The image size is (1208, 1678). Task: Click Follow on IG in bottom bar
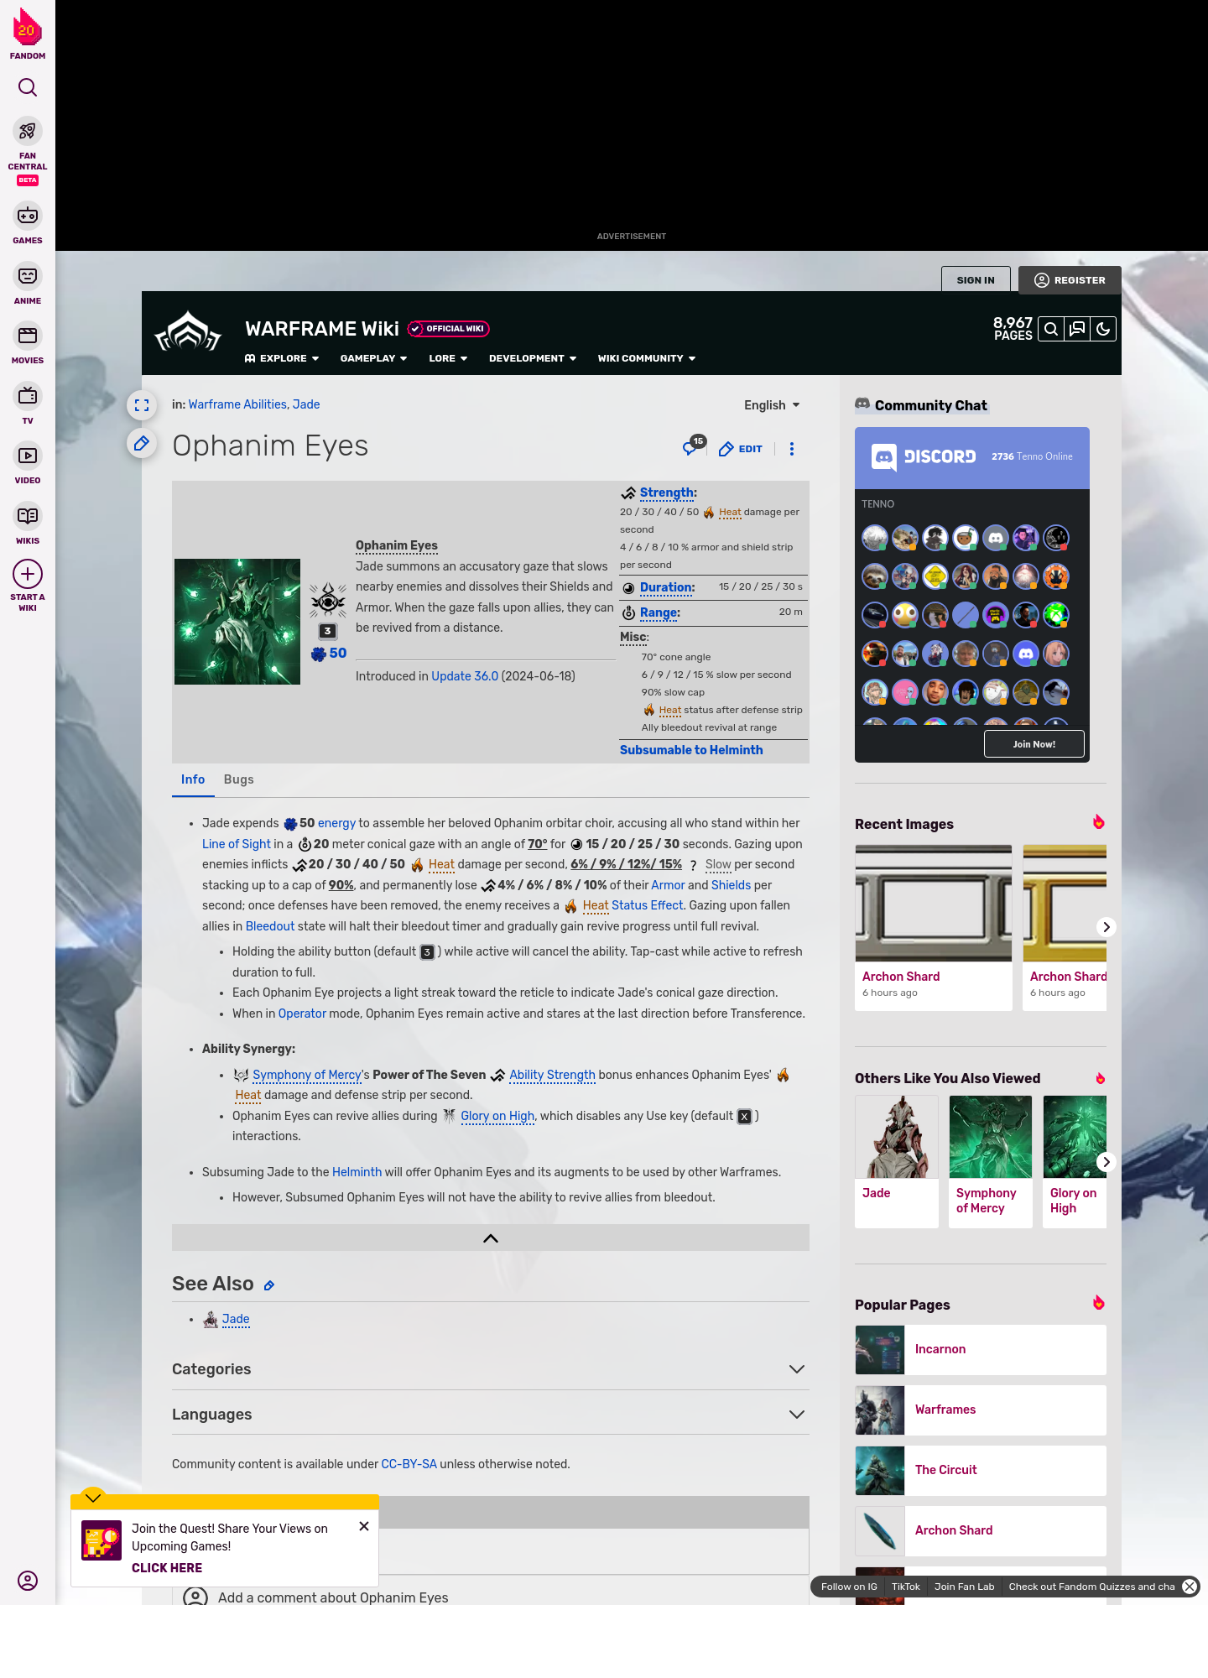(849, 1587)
